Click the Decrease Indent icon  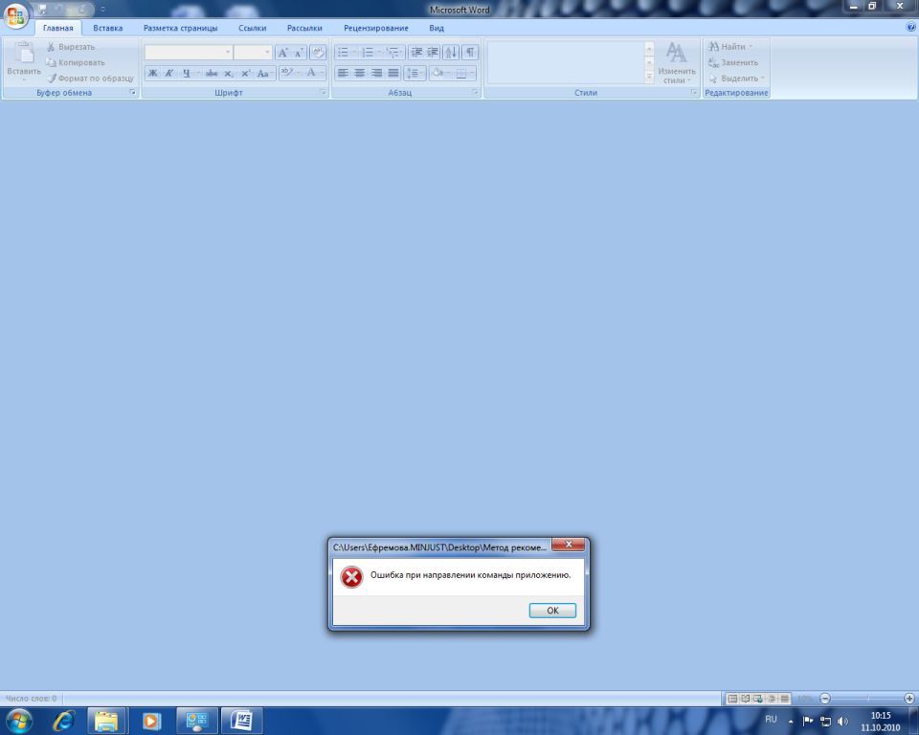[x=416, y=53]
